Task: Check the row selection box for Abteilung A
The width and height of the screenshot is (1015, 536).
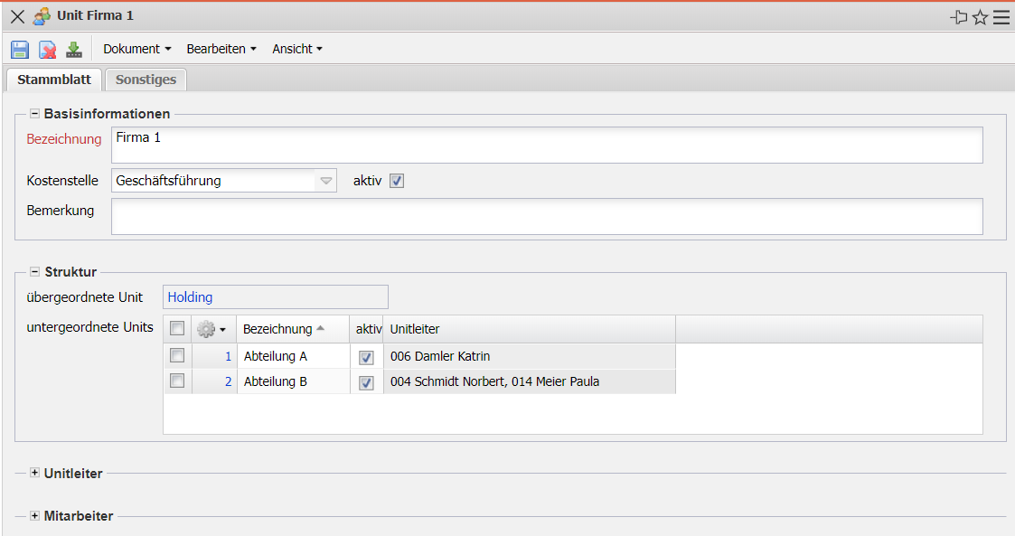Action: point(177,356)
